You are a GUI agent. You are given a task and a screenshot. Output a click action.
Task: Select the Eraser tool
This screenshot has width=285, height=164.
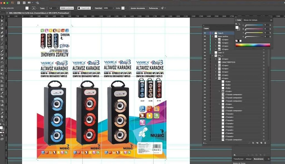[2, 58]
